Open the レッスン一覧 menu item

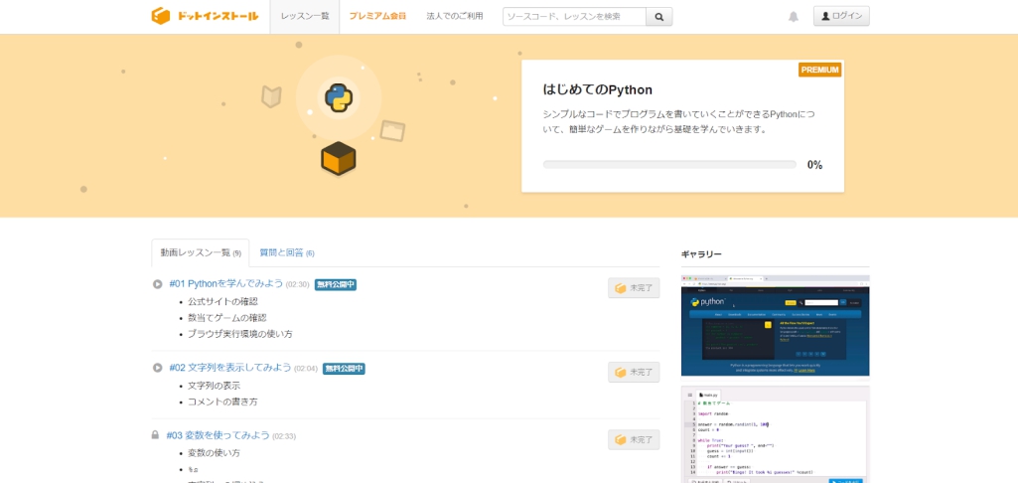(x=305, y=16)
